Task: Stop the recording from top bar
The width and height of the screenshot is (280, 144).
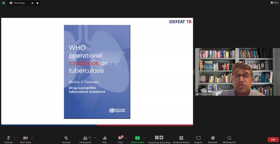Action: click(37, 3)
